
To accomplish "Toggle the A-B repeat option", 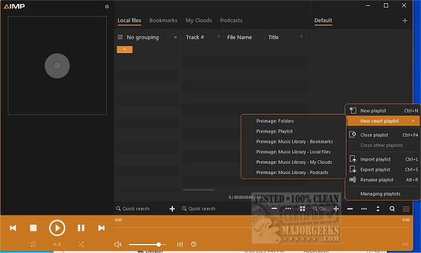I will [57, 245].
